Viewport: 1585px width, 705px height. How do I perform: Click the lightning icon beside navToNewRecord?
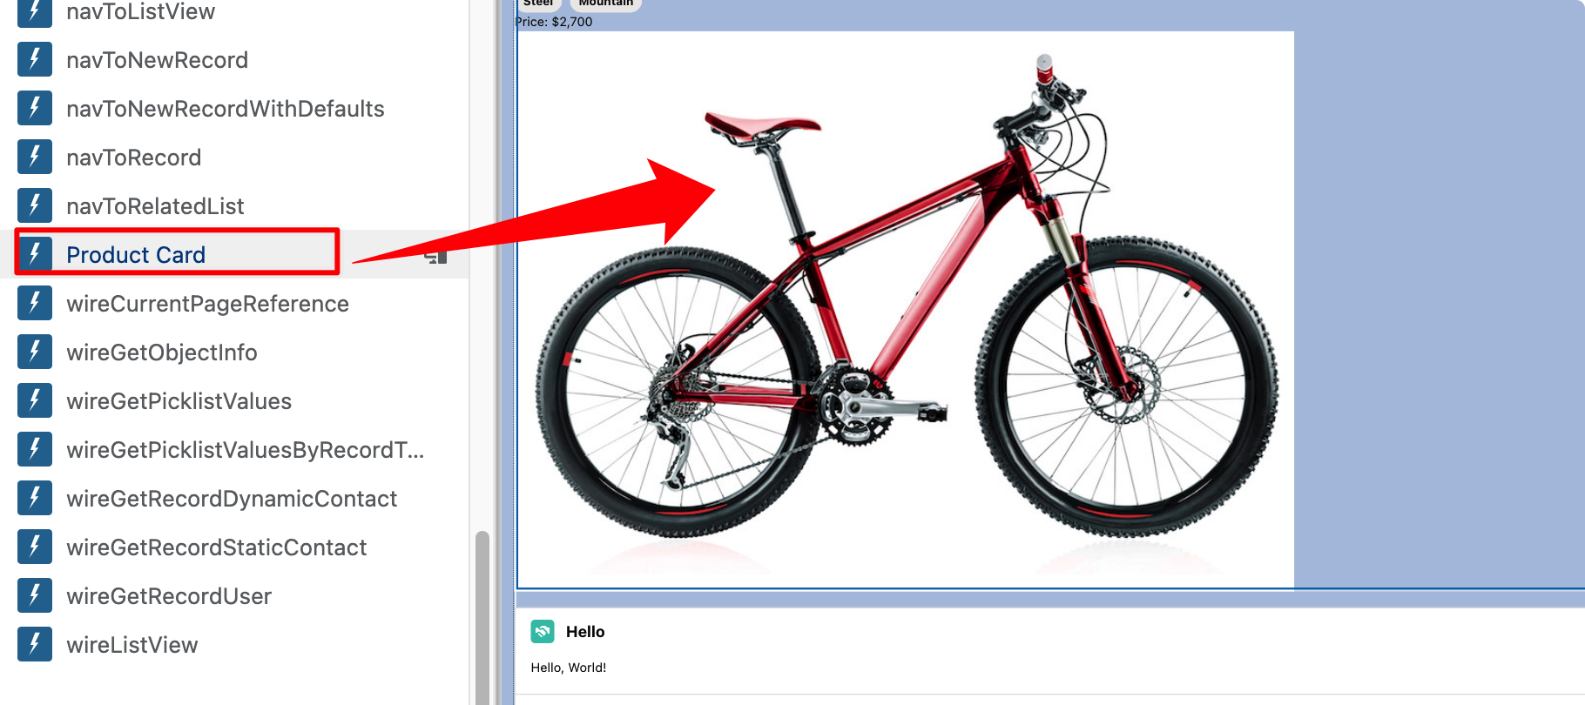pyautogui.click(x=35, y=59)
